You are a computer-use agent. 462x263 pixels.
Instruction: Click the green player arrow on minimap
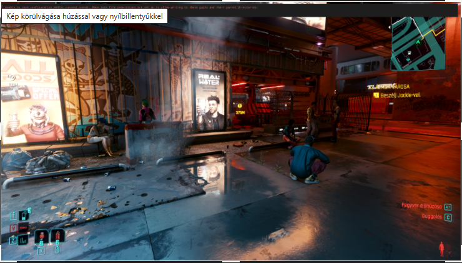418,42
